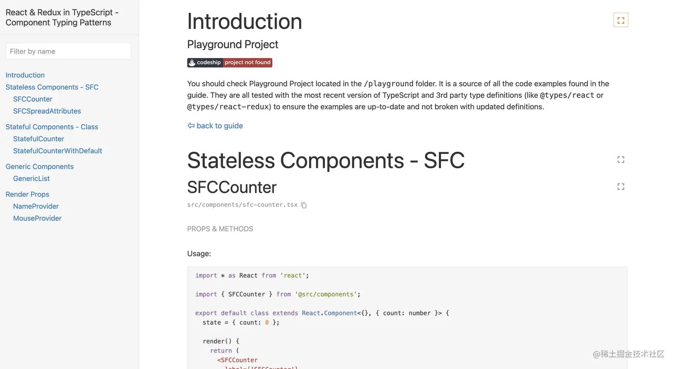Expand PROPS & METHODS section
The image size is (675, 369).
coord(220,229)
